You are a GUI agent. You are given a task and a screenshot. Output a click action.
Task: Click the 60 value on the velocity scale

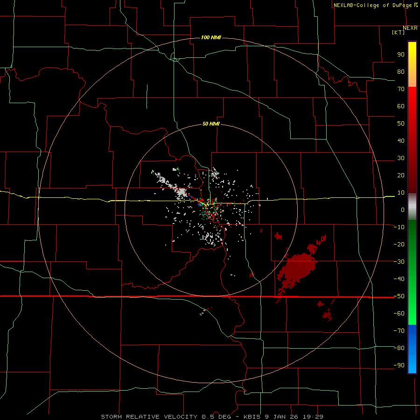coord(401,106)
